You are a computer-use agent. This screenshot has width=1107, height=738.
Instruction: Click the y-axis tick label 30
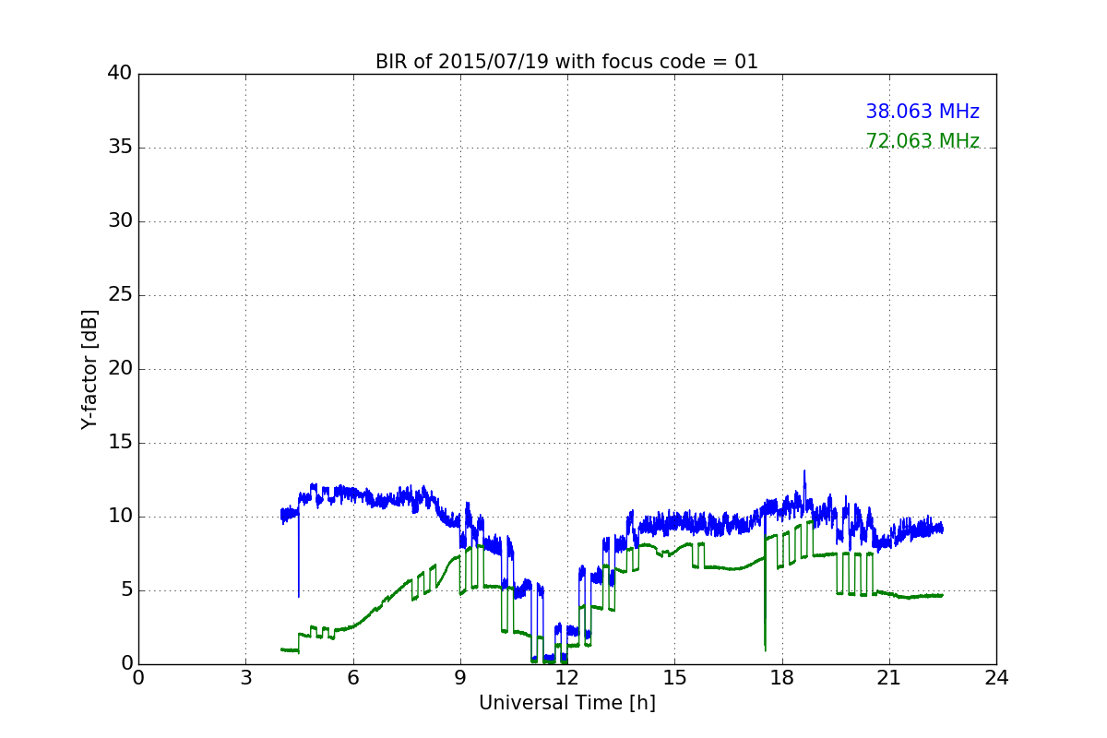click(x=120, y=221)
